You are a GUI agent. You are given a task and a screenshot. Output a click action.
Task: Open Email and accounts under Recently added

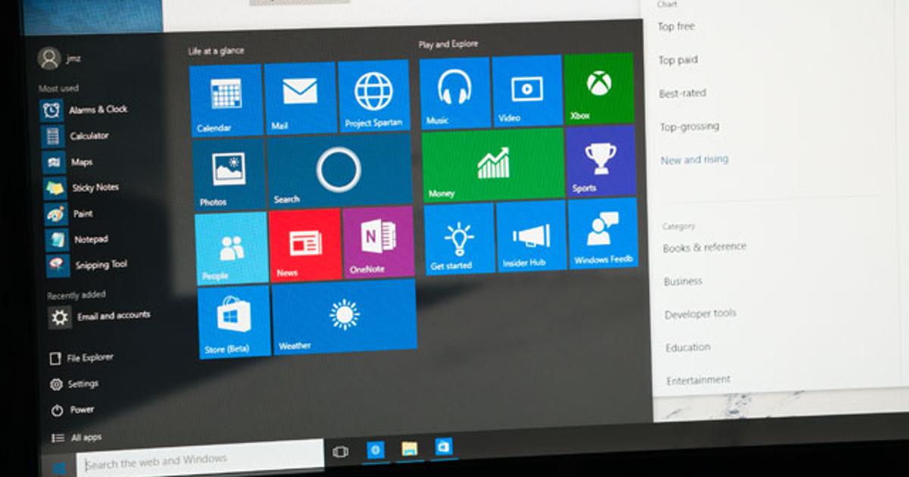(102, 316)
